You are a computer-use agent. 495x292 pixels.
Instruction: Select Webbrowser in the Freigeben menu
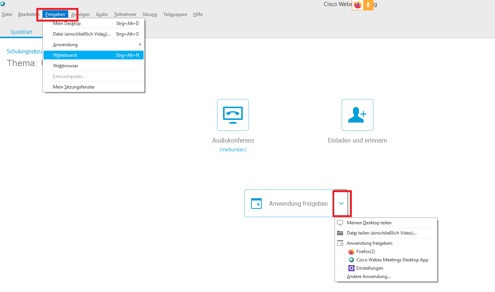(x=94, y=66)
